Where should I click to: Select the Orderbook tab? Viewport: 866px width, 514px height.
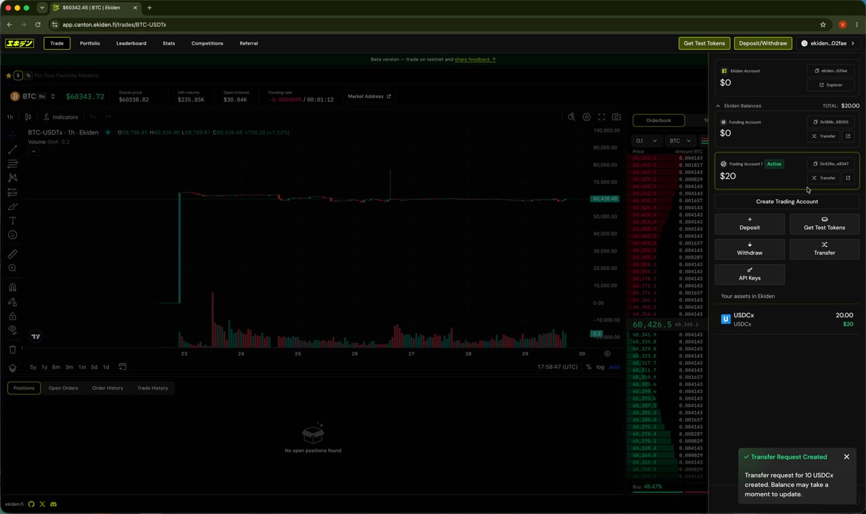(658, 120)
